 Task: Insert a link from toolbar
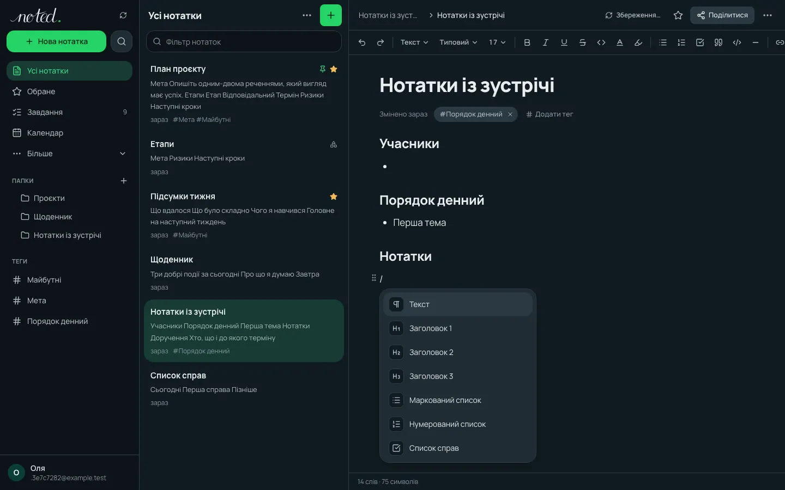780,42
